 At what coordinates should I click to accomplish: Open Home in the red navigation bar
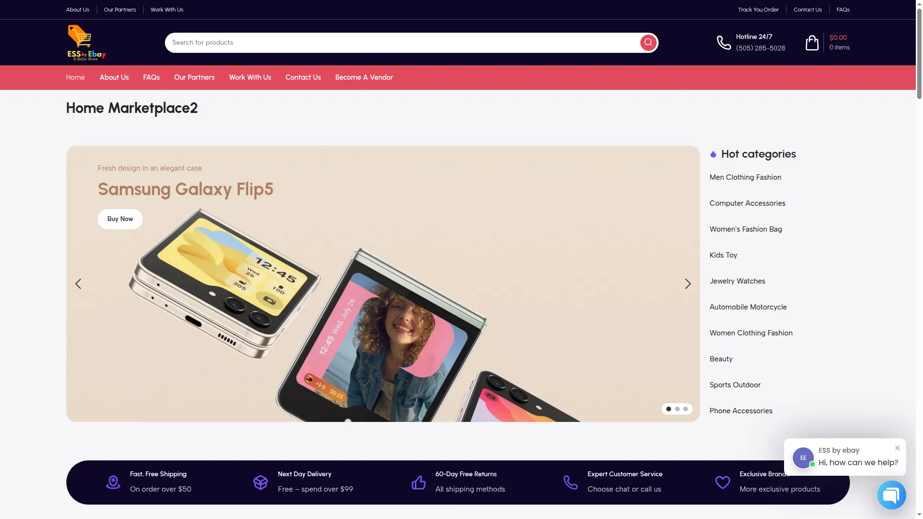pos(75,77)
